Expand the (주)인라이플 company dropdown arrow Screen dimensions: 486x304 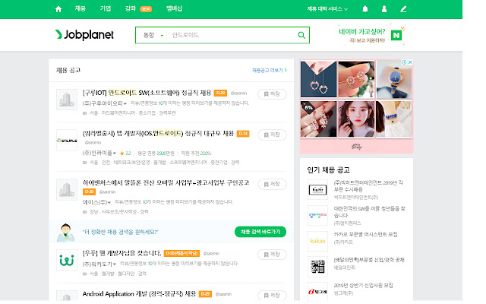click(115, 154)
